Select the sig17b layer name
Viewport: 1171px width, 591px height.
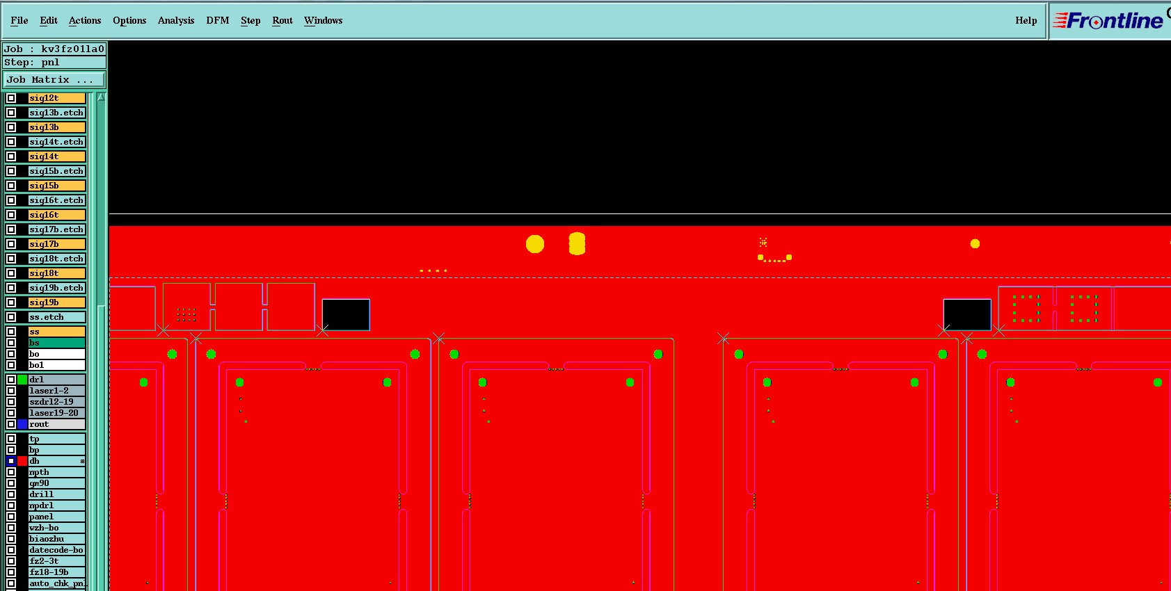pos(57,244)
